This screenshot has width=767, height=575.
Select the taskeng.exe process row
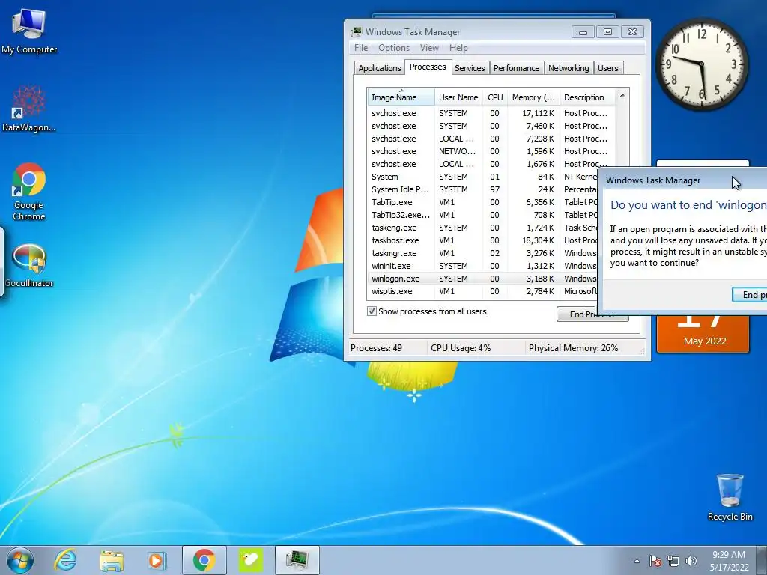(482, 228)
